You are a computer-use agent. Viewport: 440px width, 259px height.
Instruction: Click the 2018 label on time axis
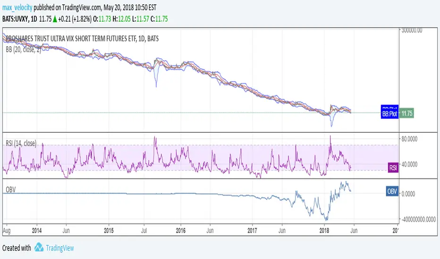pos(324,230)
